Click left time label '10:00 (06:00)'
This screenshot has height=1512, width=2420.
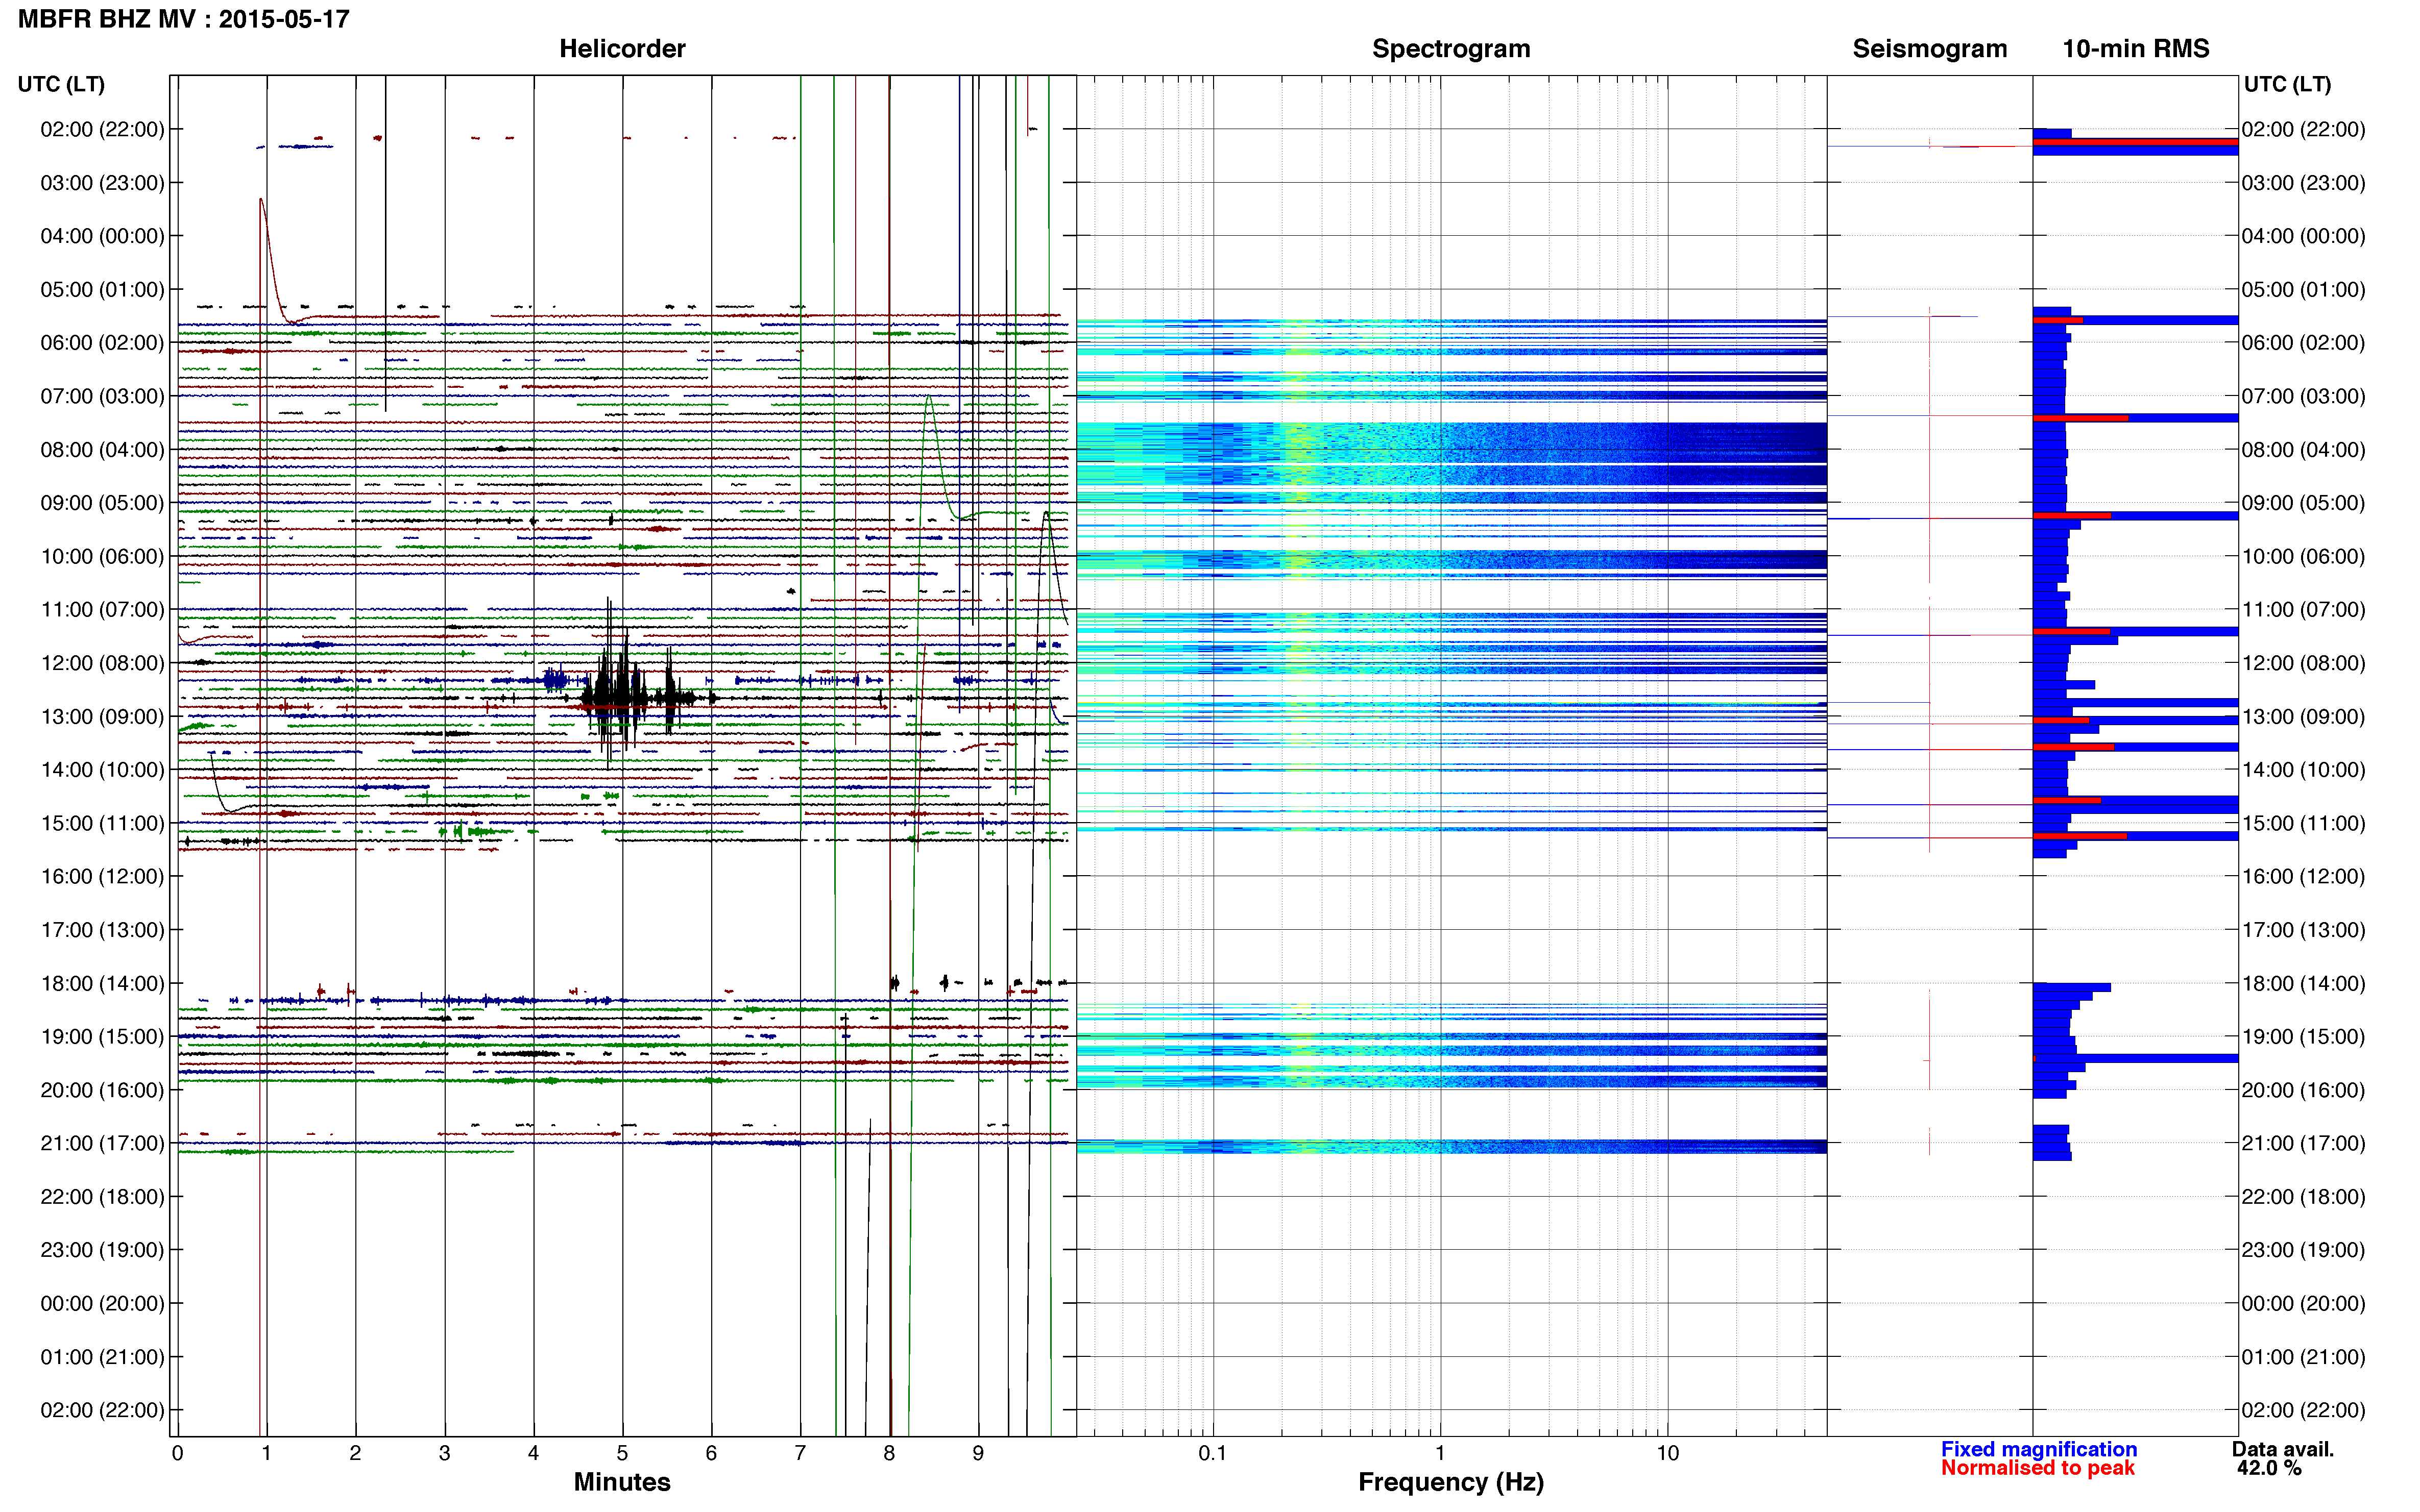coord(102,556)
